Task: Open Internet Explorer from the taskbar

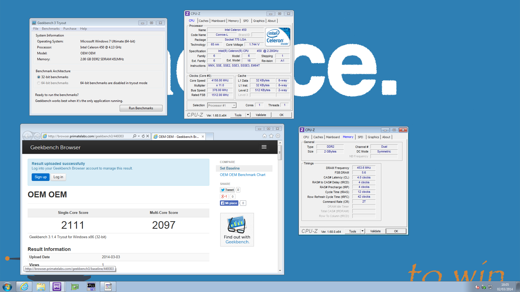Action: (x=24, y=287)
